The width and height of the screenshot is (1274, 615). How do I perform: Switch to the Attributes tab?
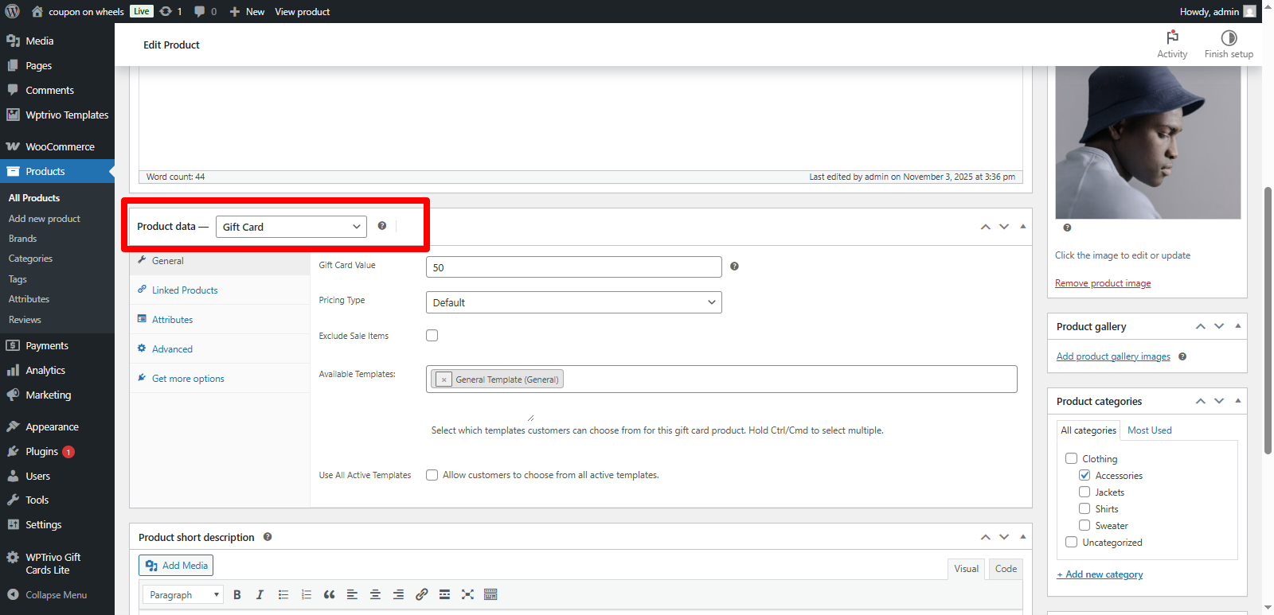coord(220,319)
